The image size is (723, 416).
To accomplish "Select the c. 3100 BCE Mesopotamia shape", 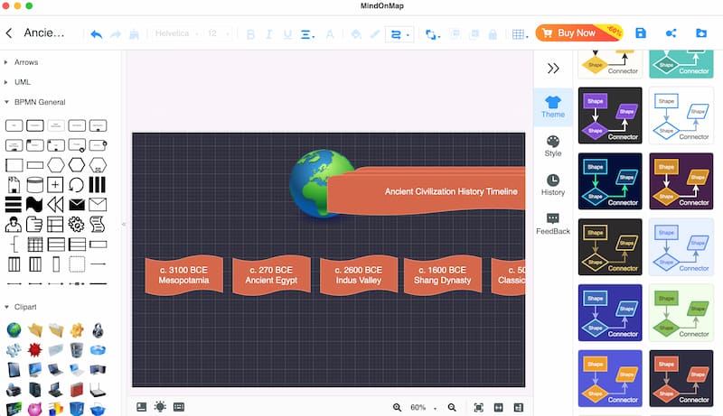I will pyautogui.click(x=184, y=275).
